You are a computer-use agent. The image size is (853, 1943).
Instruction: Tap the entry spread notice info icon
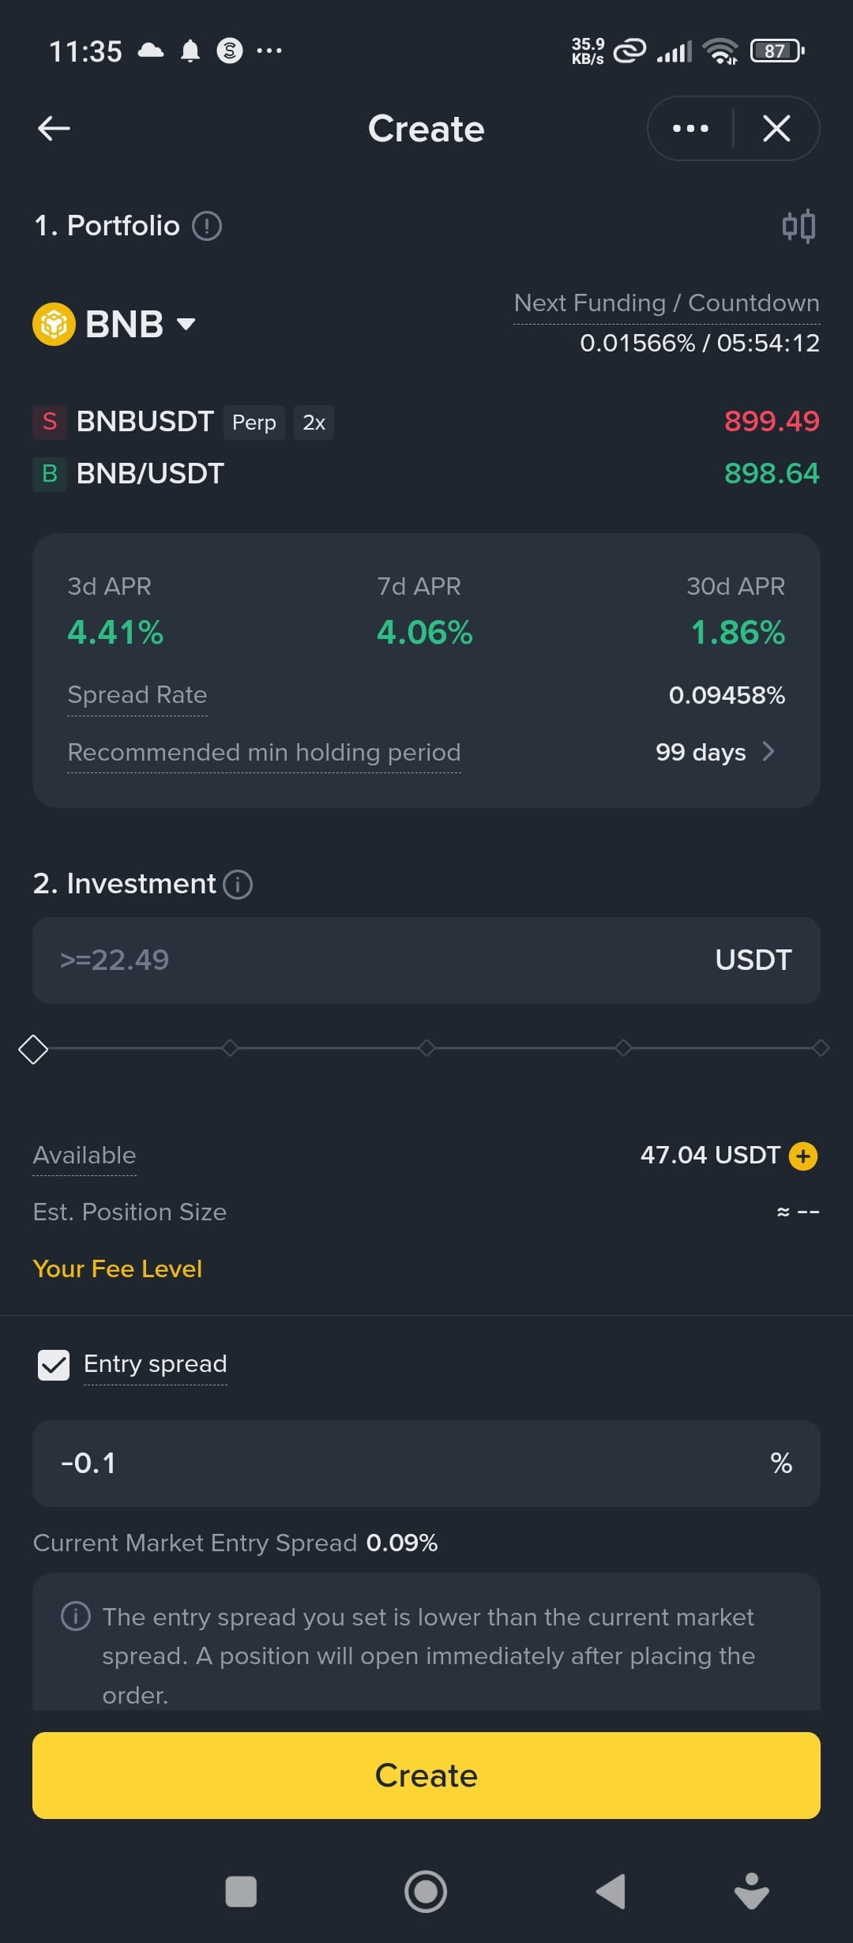click(76, 1617)
